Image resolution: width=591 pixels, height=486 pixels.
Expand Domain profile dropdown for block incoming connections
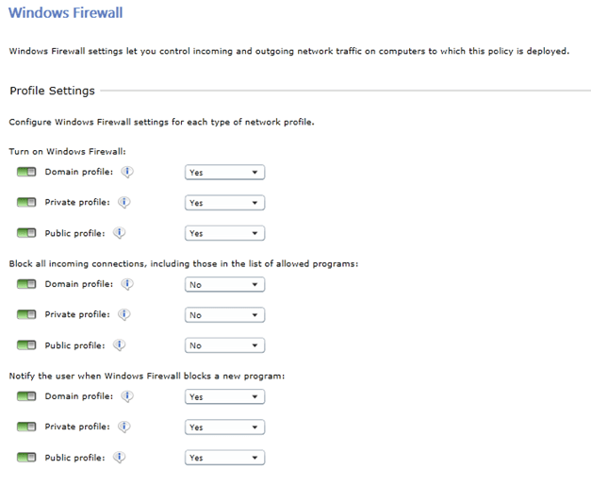224,285
